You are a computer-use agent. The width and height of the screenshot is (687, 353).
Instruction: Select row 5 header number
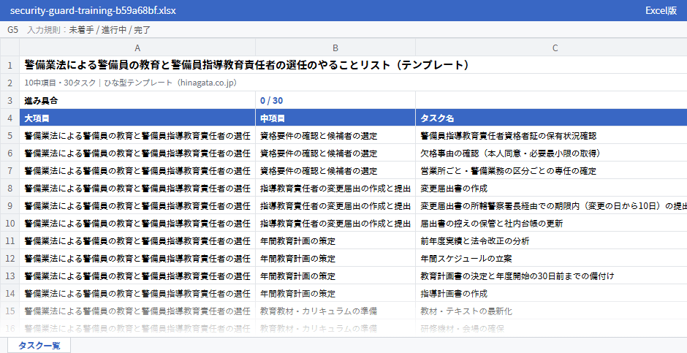pyautogui.click(x=10, y=135)
